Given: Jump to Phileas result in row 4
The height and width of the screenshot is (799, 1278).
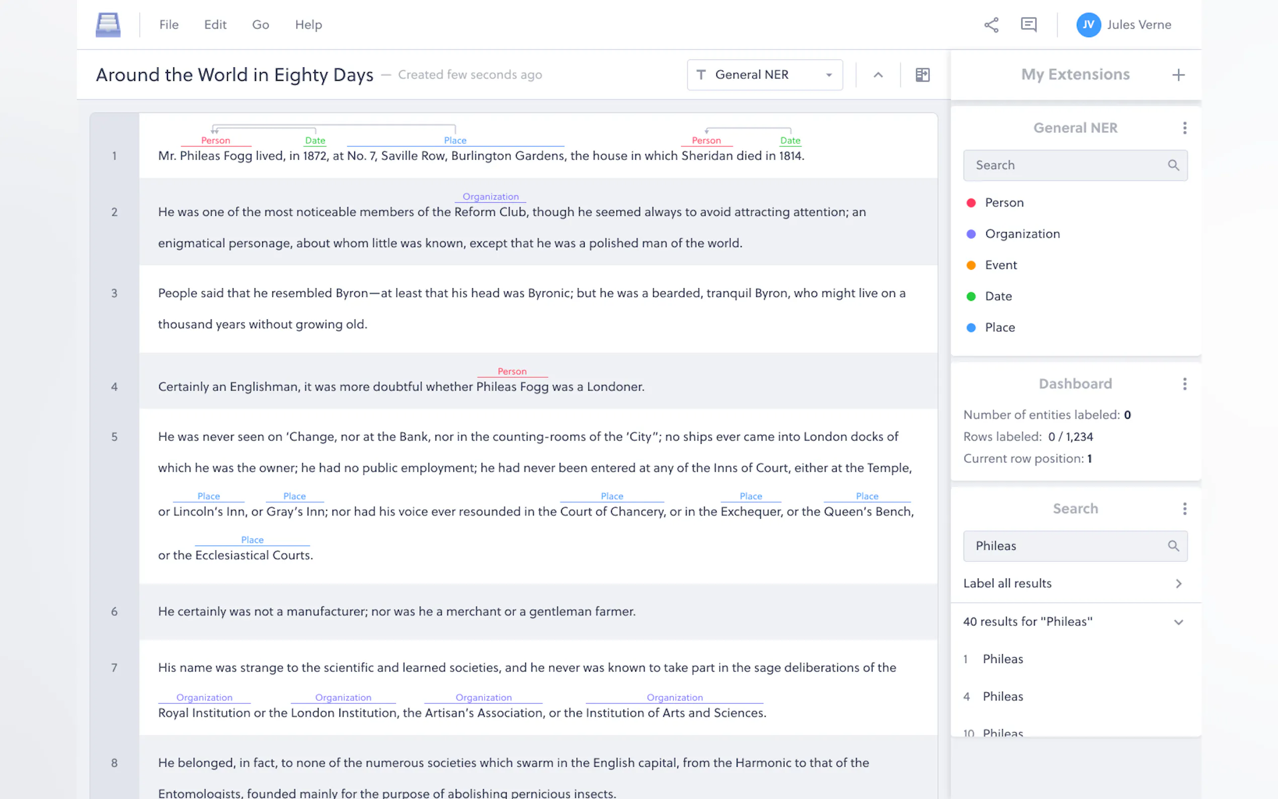Looking at the screenshot, I should tap(1002, 696).
